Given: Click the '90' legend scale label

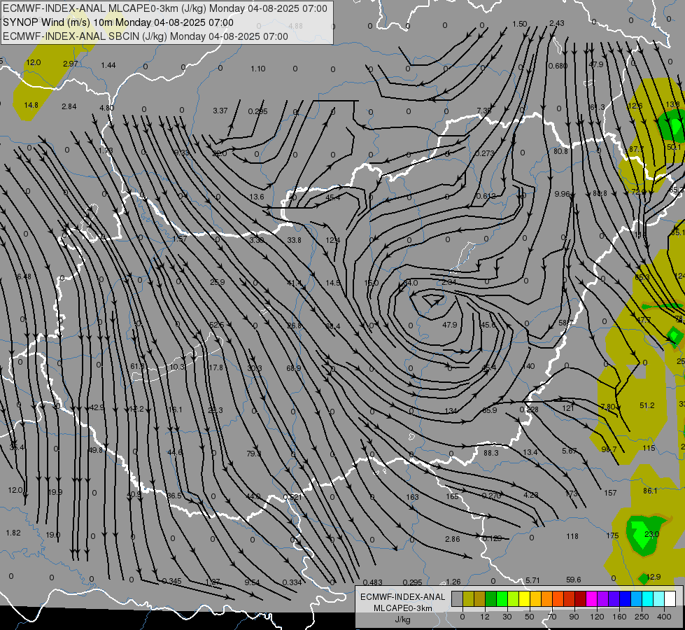Looking at the screenshot, I should [x=574, y=617].
